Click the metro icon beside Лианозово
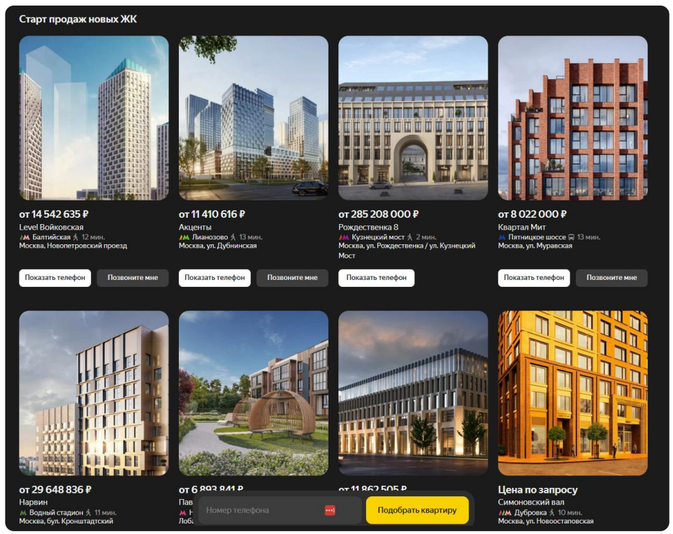 [x=184, y=237]
